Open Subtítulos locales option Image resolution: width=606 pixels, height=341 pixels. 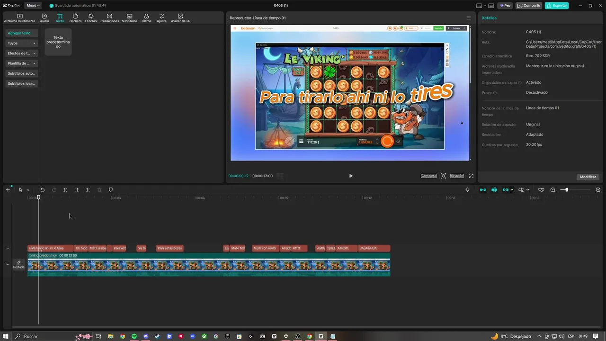coord(22,83)
